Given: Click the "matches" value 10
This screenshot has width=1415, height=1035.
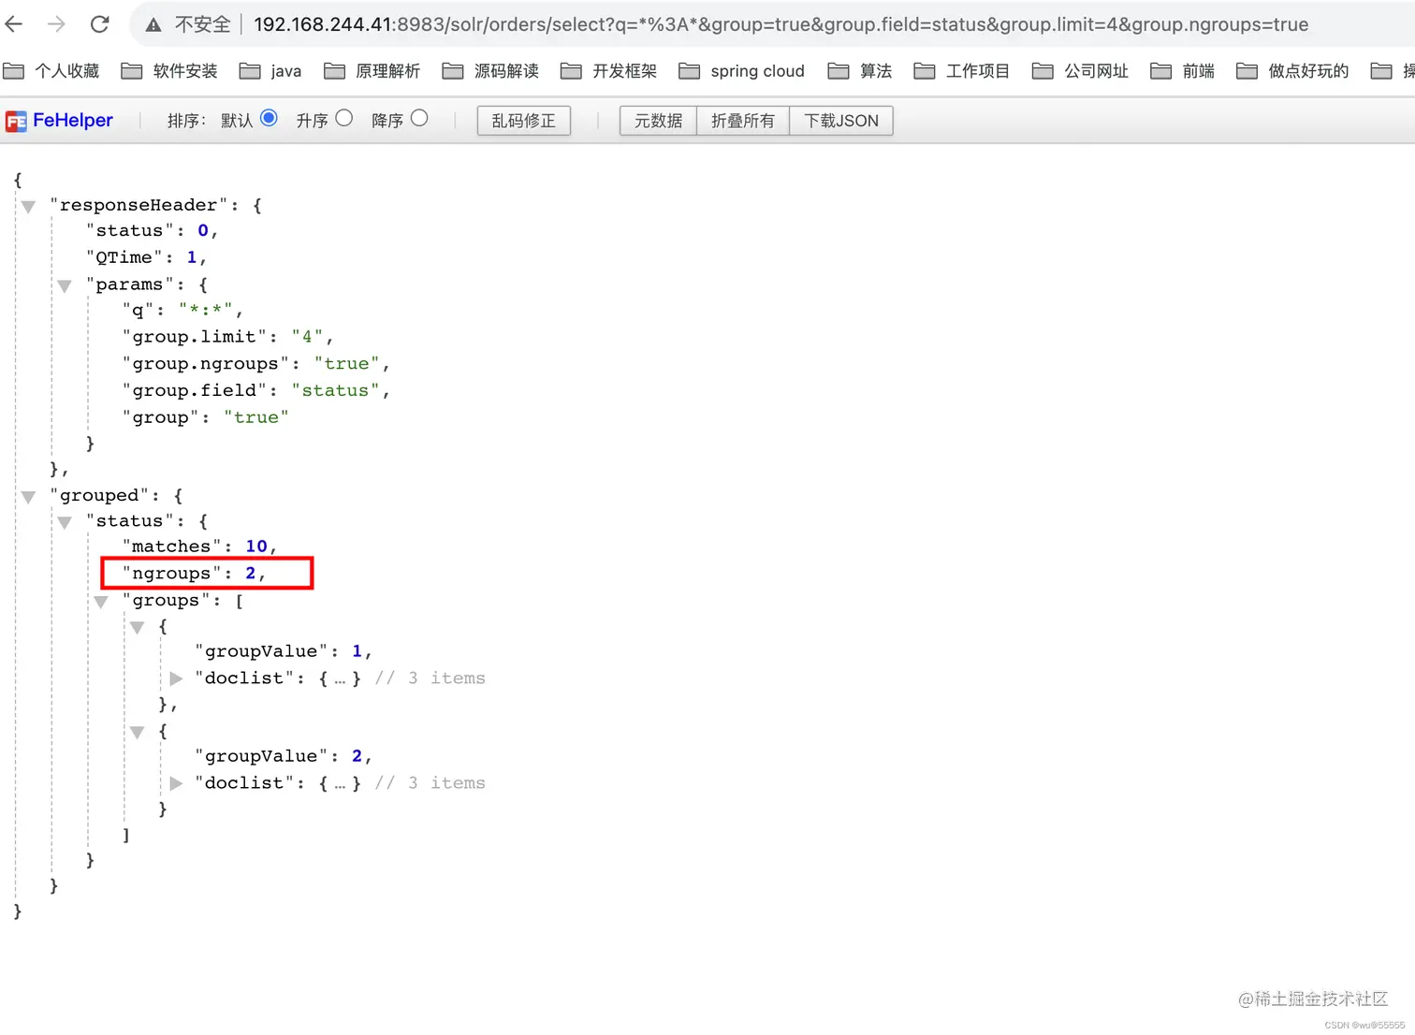Looking at the screenshot, I should click(256, 547).
